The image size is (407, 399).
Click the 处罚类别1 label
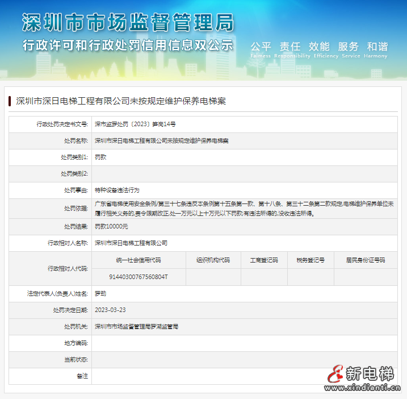coord(74,157)
